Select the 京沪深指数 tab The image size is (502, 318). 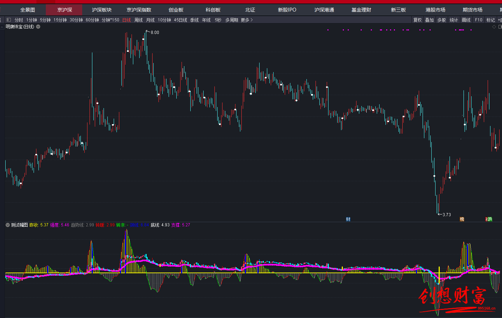pyautogui.click(x=139, y=10)
